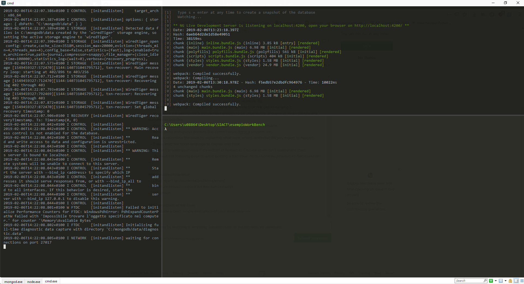Screen dimensions: 524x284
Task: Open the cmd system menu via title bar icon
Action: (x=3, y=3)
